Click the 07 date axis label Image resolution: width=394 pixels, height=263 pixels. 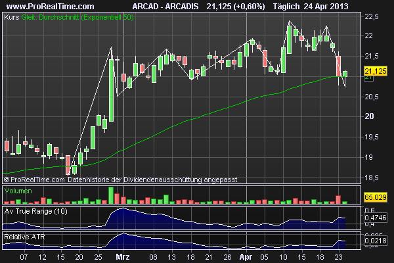[x=24, y=257]
